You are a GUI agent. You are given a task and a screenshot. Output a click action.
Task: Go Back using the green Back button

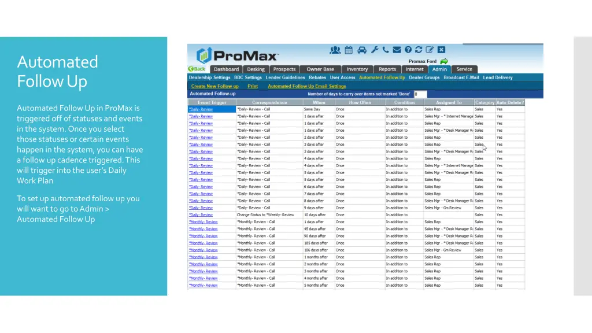(197, 69)
